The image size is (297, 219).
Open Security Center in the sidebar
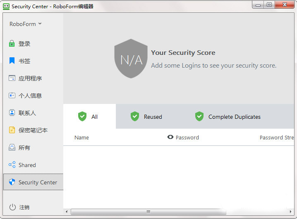click(x=33, y=182)
